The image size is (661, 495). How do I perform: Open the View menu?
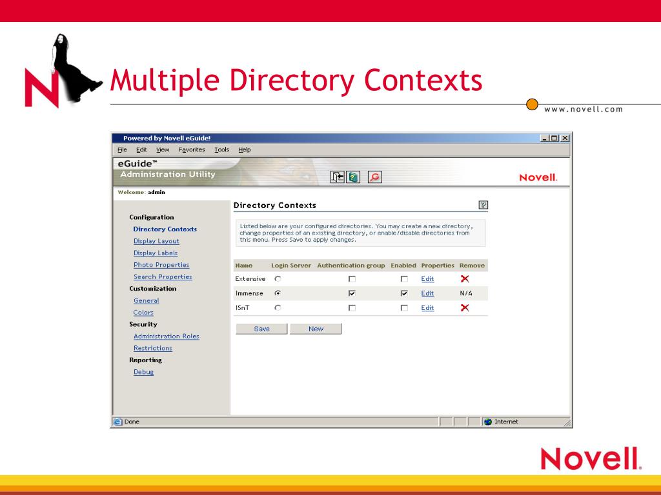point(163,150)
